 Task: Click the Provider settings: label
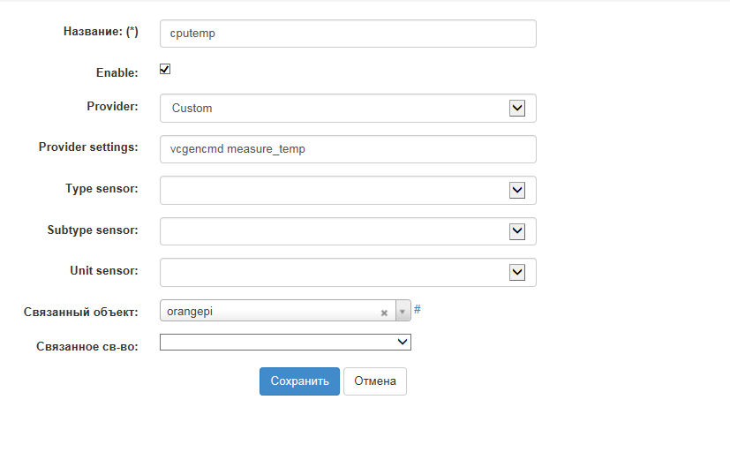[88, 147]
